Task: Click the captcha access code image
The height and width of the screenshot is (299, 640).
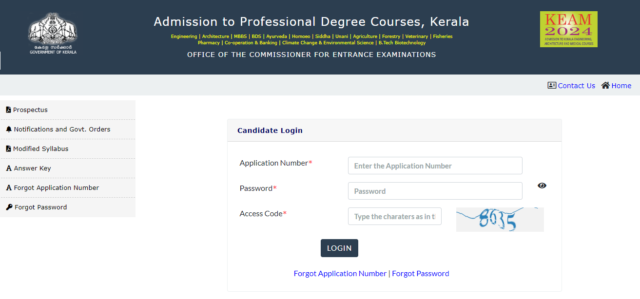Action: point(500,220)
